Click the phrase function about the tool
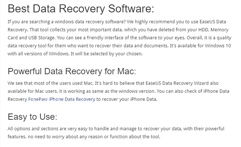 tap(135, 136)
